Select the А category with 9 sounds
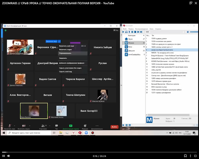 tap(134, 54)
